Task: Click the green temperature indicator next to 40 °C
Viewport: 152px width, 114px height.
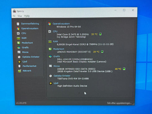Action: tap(124, 69)
